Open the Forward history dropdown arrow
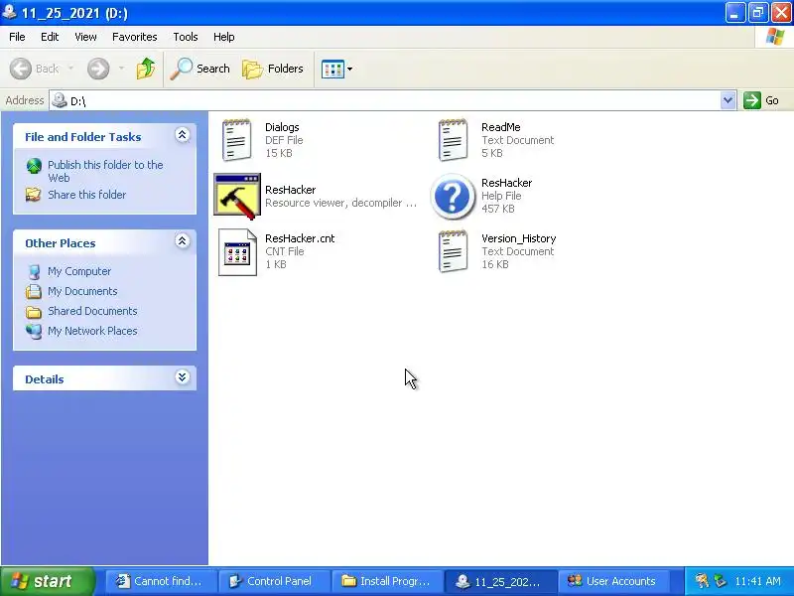This screenshot has height=596, width=794. tap(121, 69)
